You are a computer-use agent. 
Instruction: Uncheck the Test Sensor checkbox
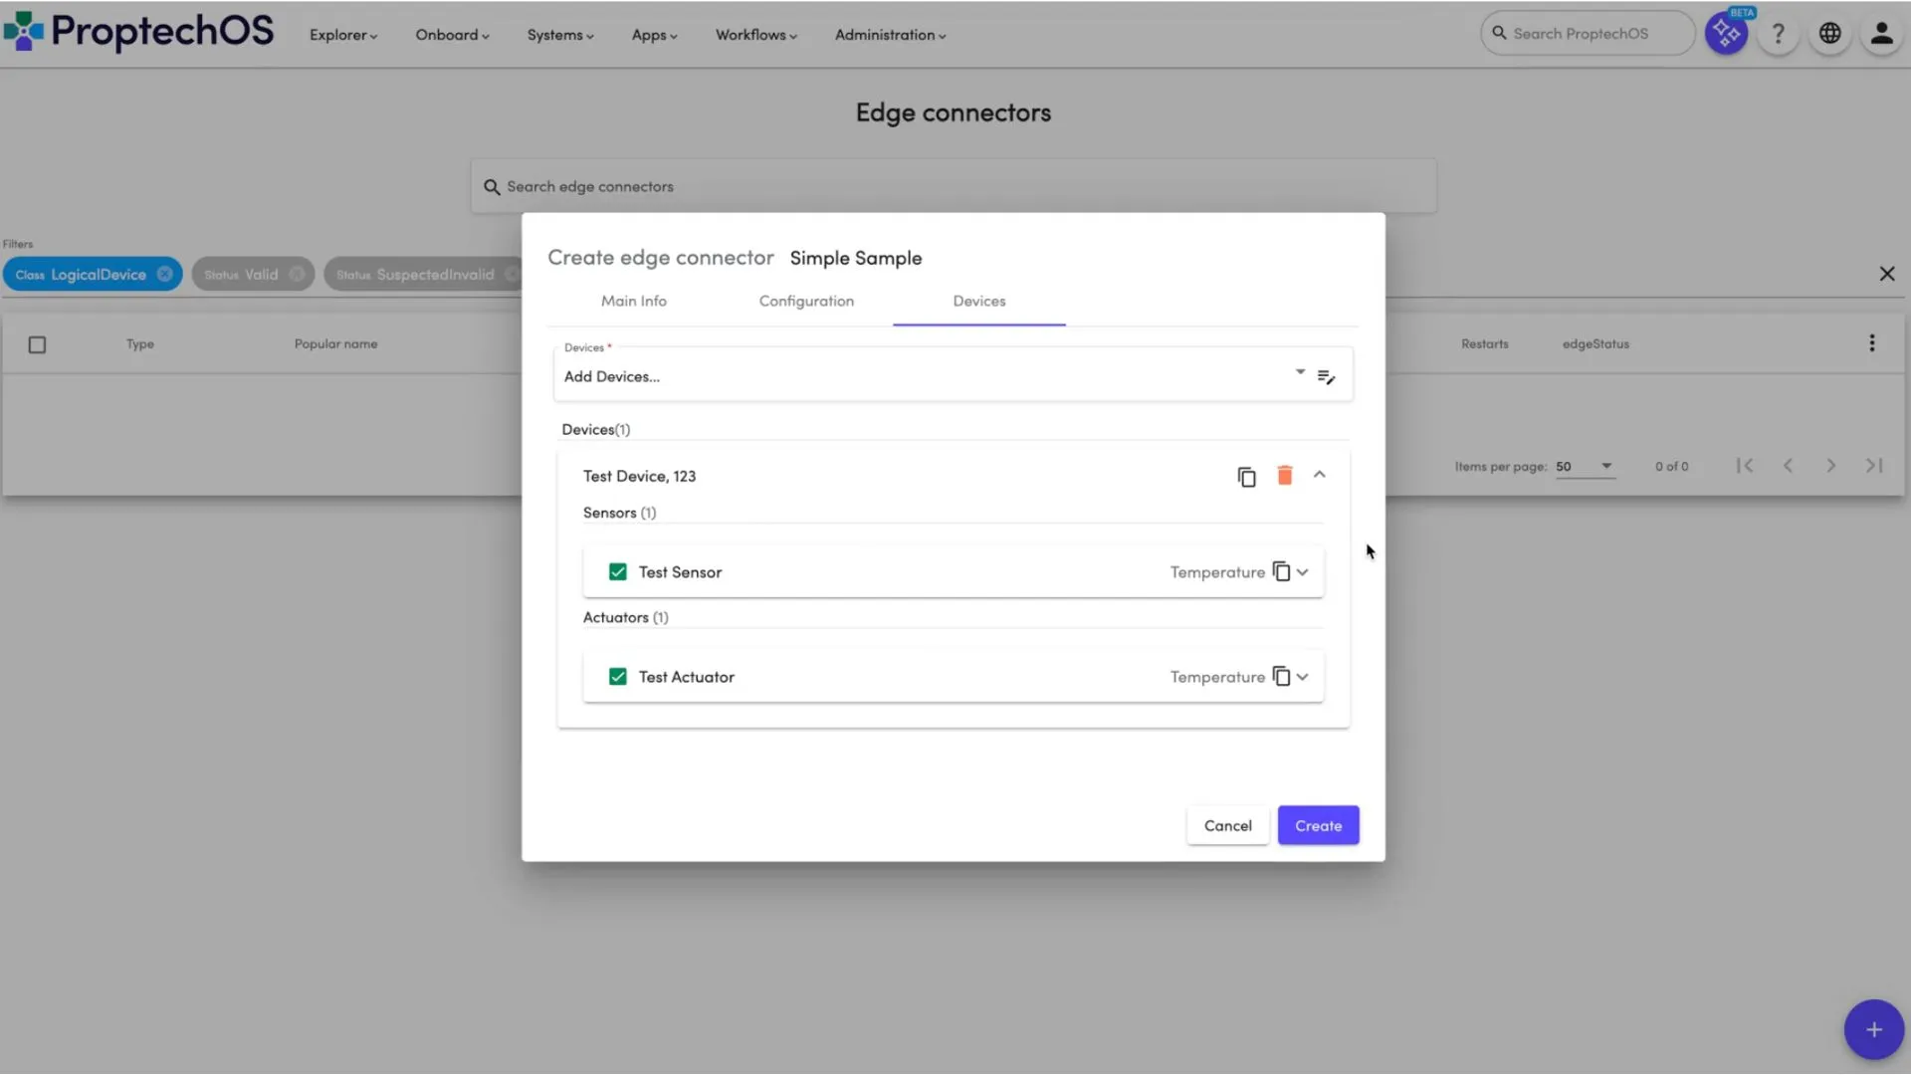coord(617,571)
